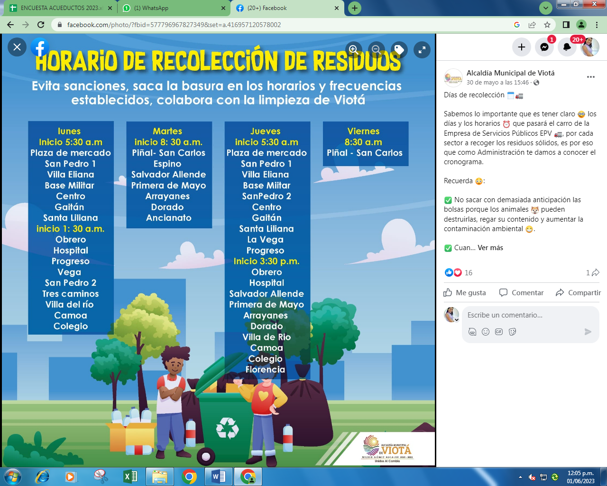Open the create plus menu
This screenshot has width=607, height=486.
click(522, 47)
